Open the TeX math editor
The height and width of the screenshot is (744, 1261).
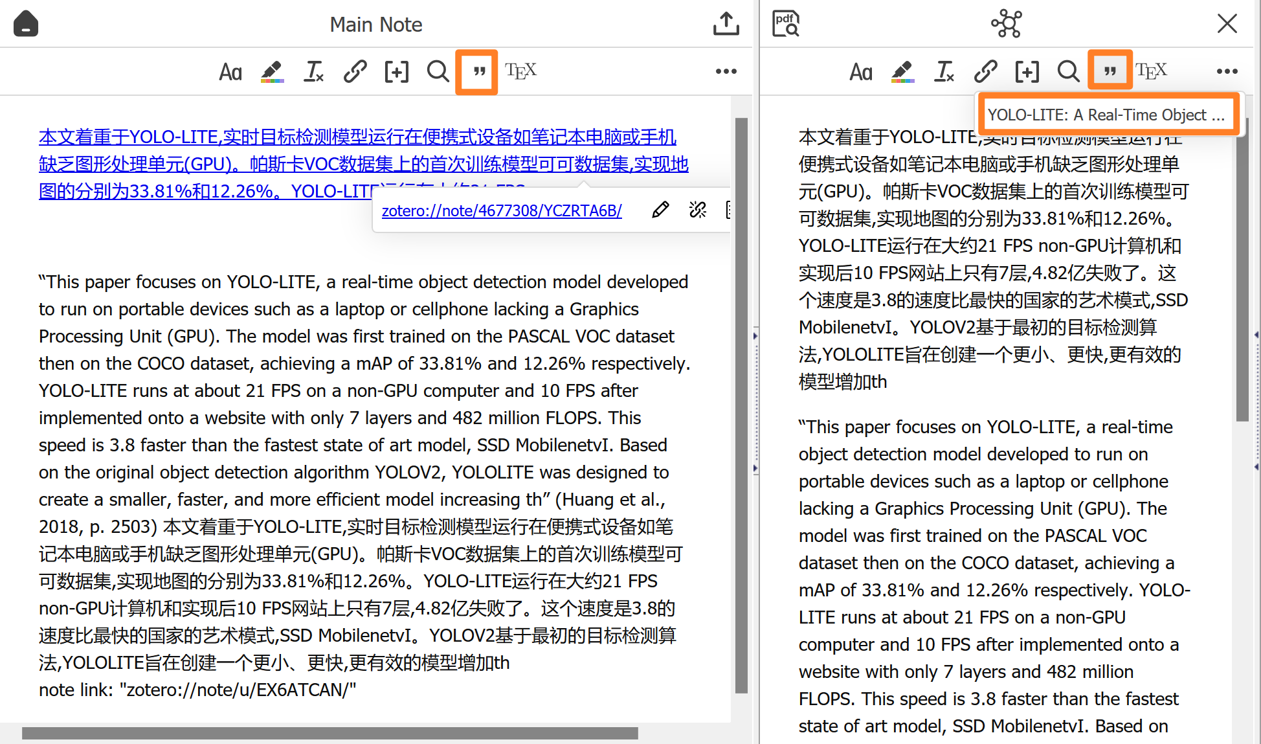coord(520,72)
